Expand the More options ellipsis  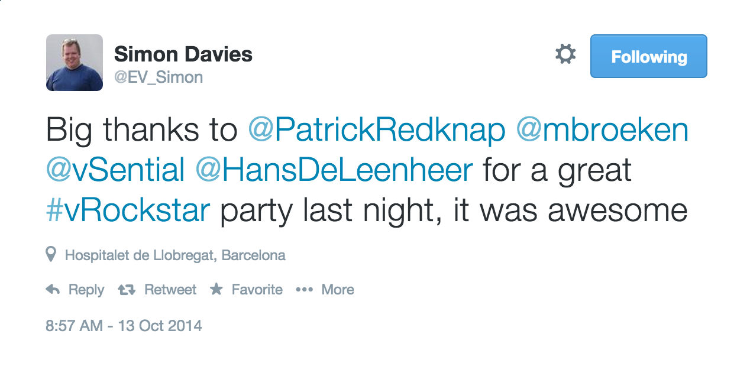click(x=304, y=290)
